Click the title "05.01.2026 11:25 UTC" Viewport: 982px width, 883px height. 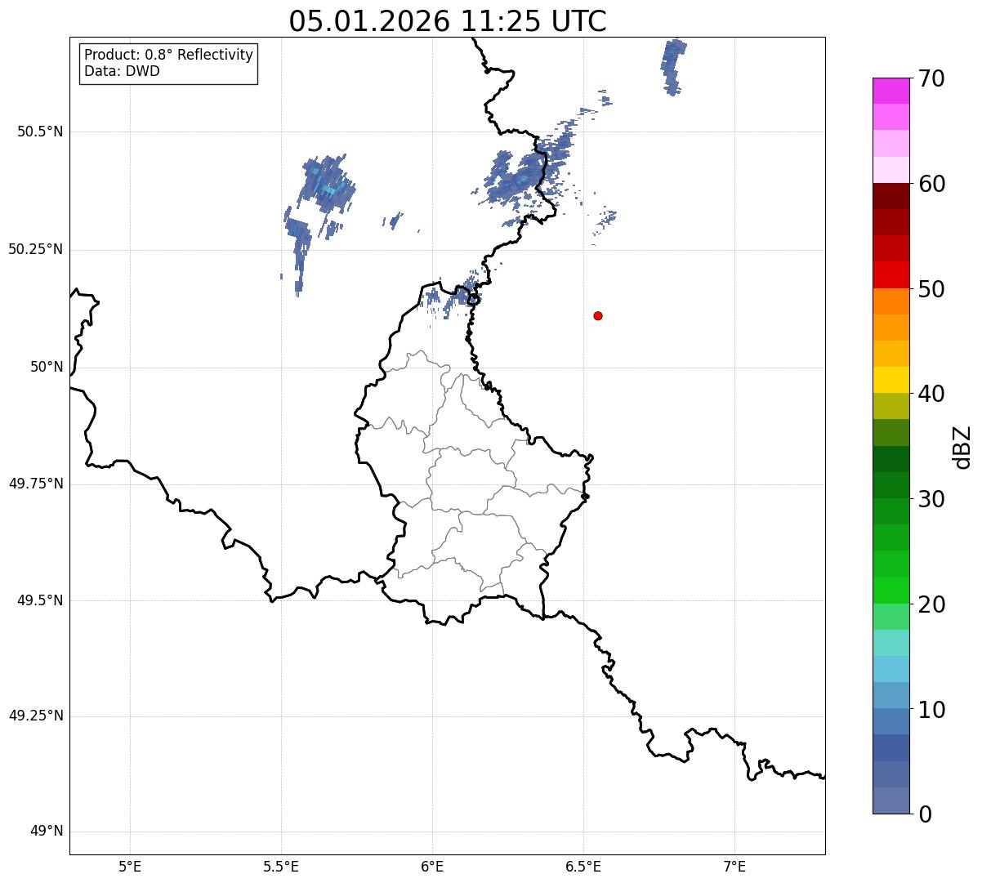(448, 20)
